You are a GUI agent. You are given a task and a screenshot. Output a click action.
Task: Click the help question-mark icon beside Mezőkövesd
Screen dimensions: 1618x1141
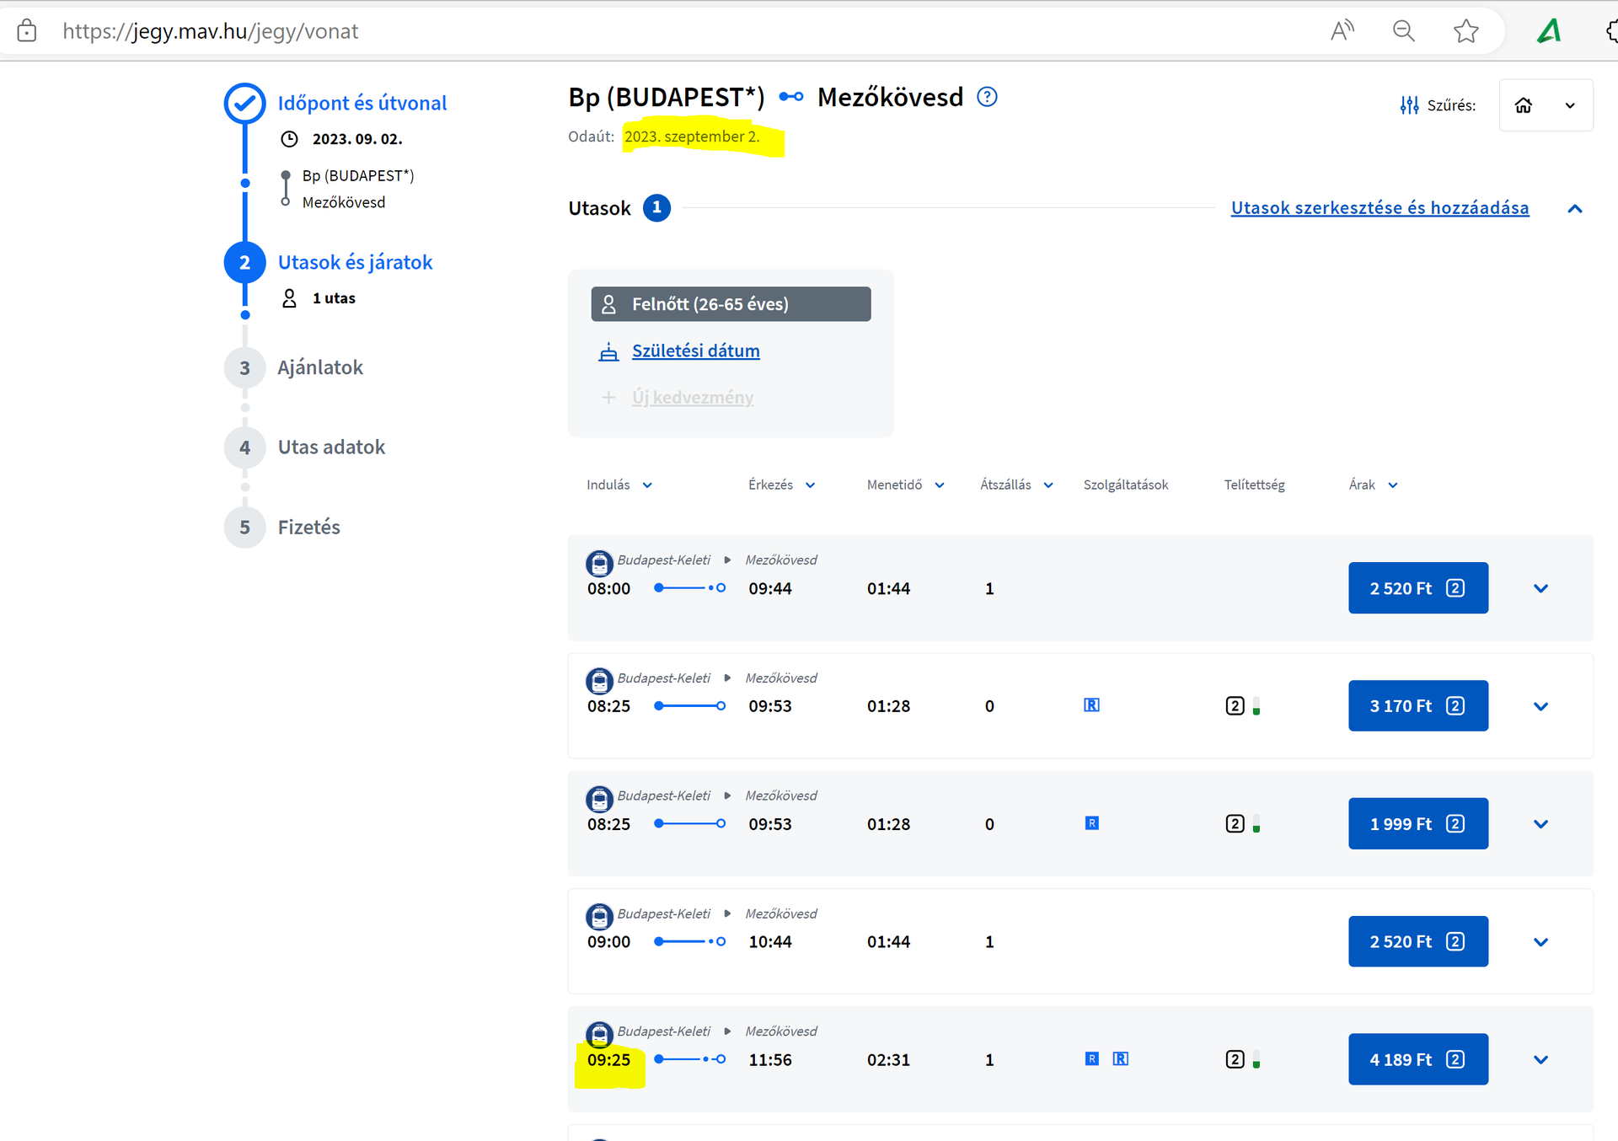[987, 97]
